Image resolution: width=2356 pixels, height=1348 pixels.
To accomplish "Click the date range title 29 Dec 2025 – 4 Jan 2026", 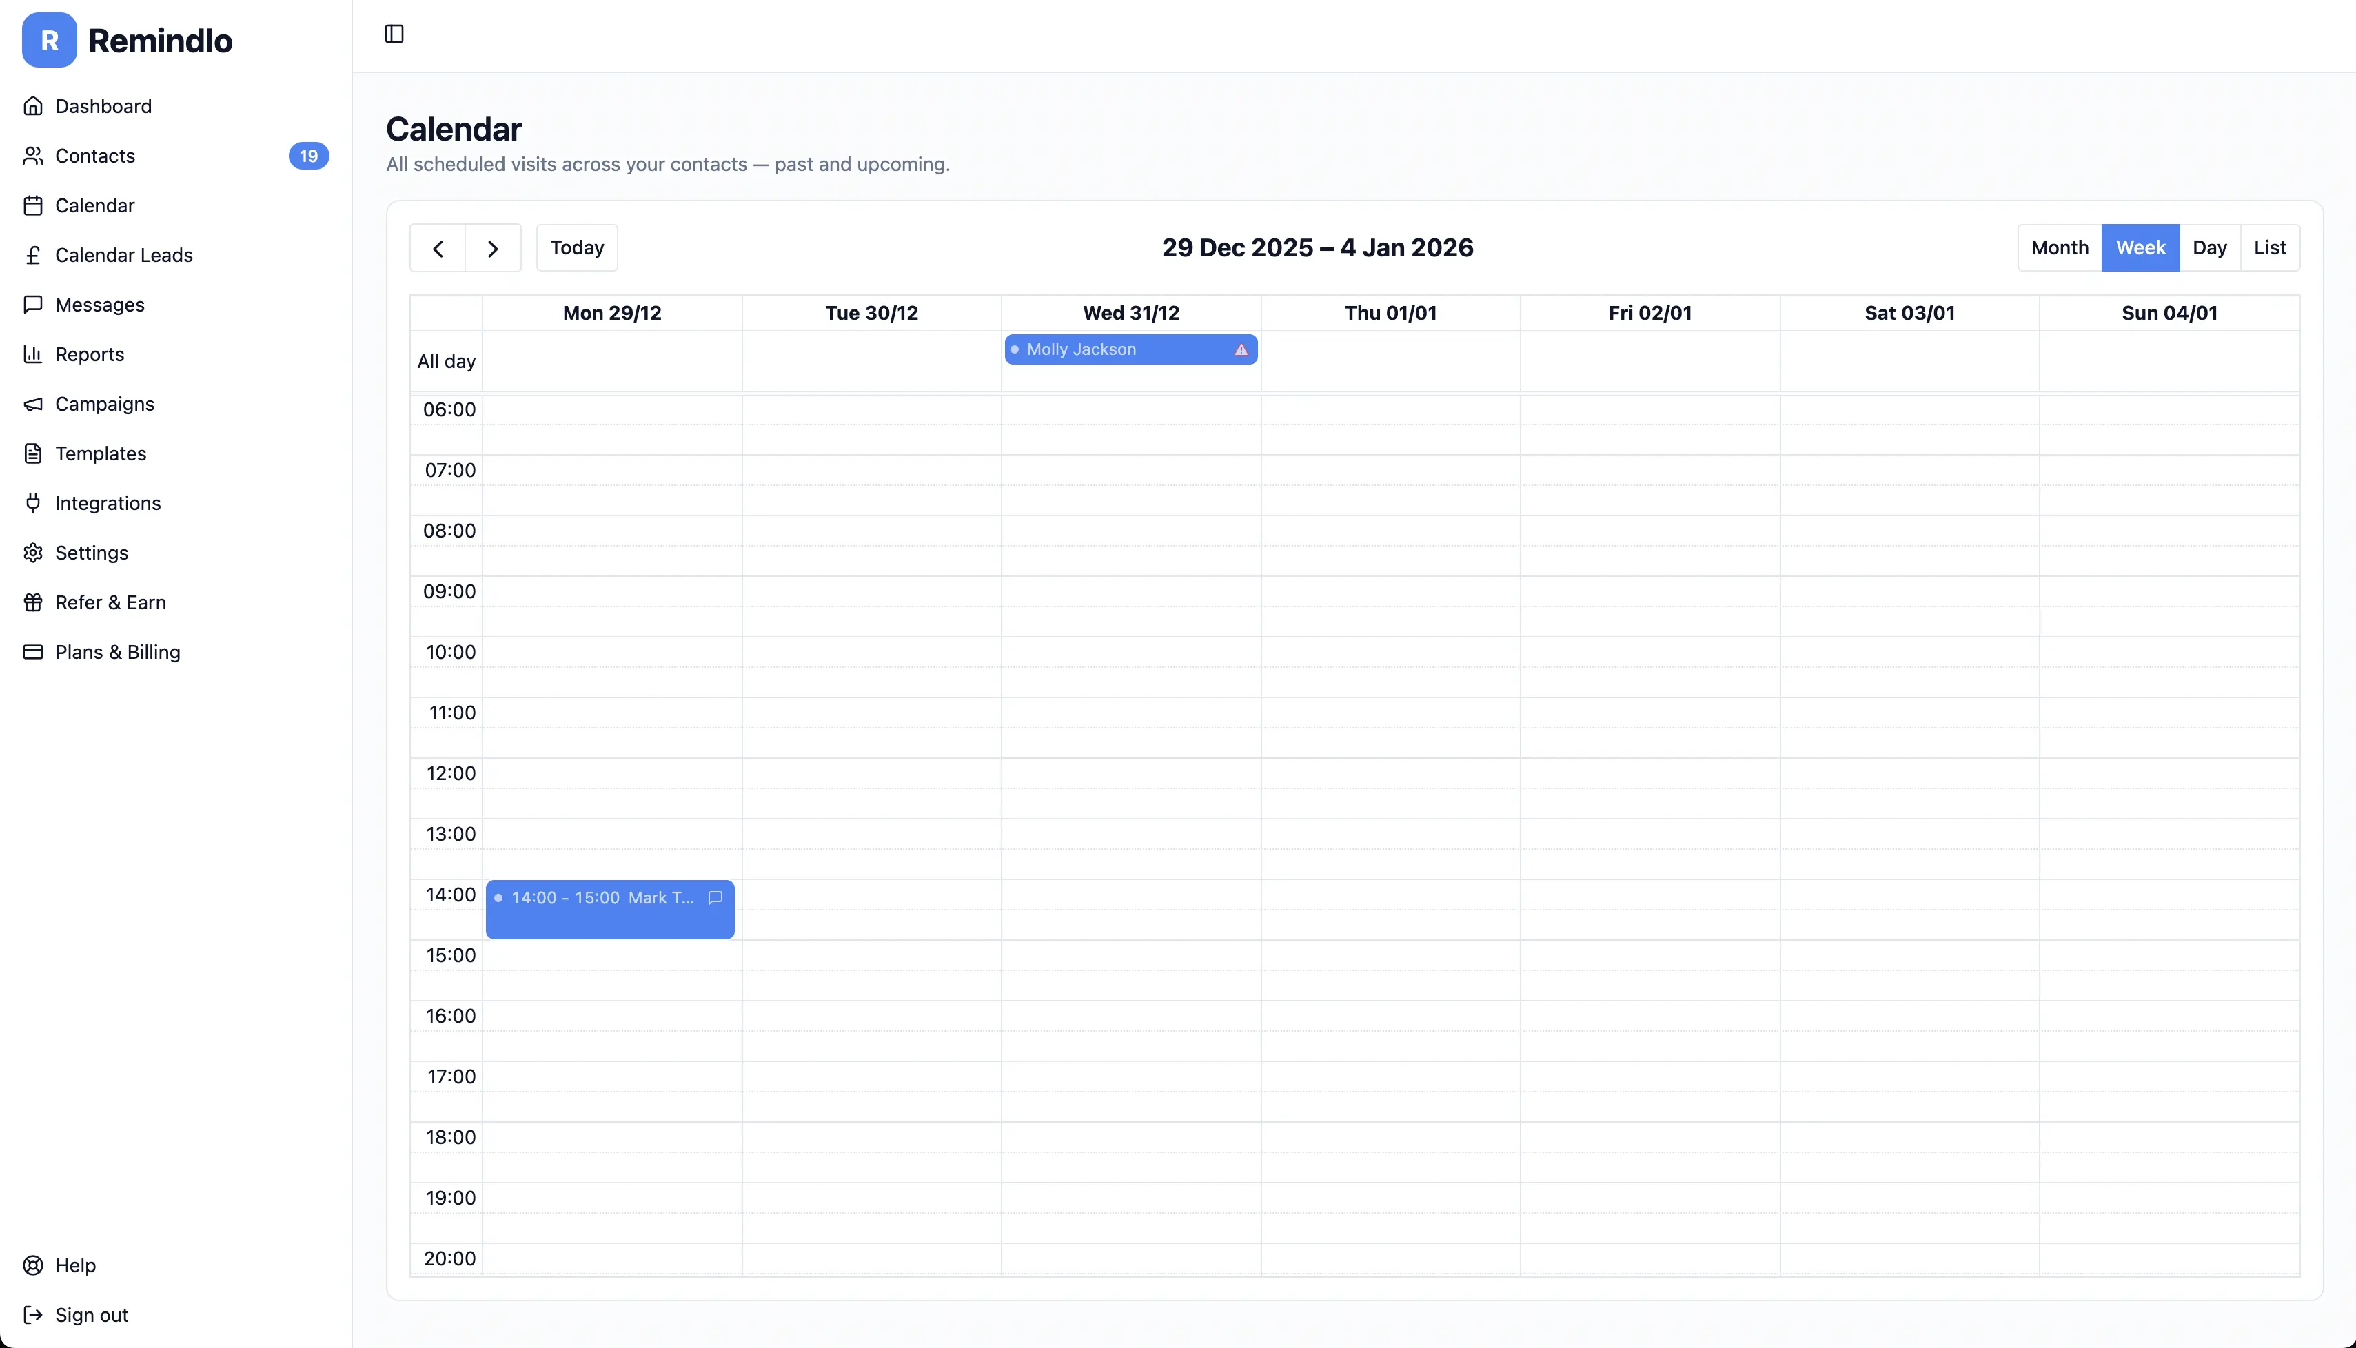I will [x=1317, y=248].
